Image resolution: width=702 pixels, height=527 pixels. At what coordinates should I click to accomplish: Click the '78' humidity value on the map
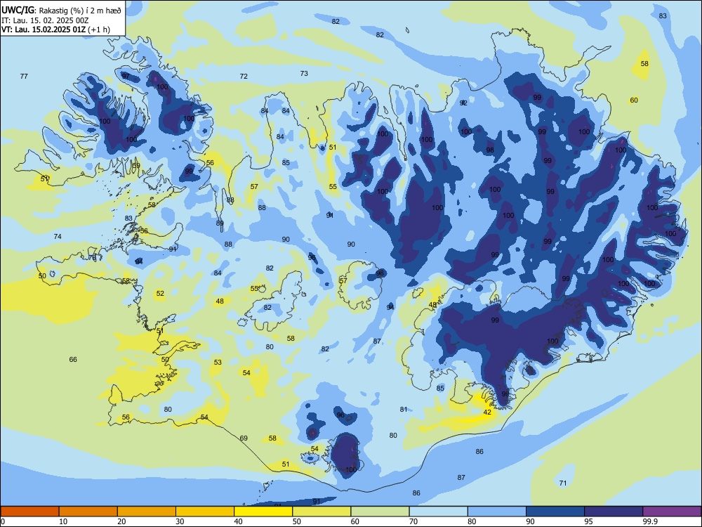[x=92, y=258]
